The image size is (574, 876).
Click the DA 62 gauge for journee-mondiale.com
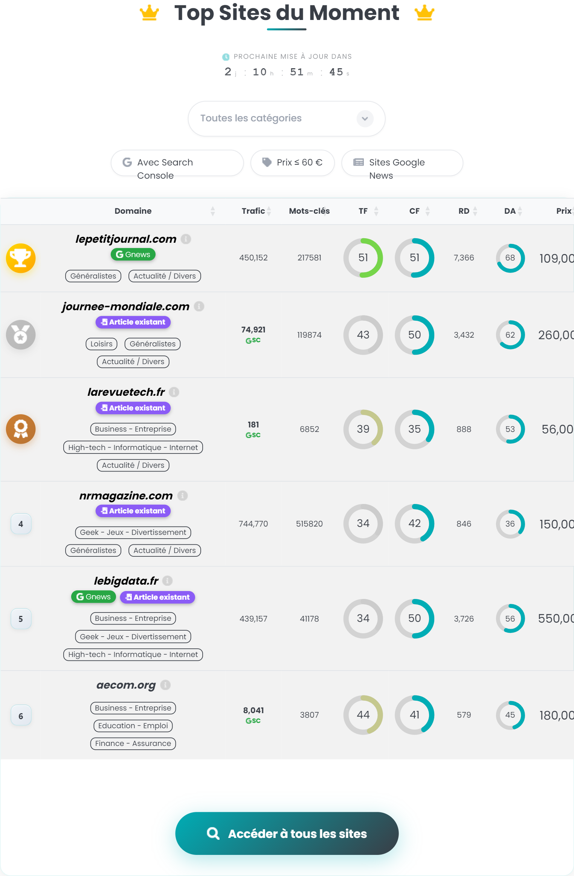(x=510, y=335)
